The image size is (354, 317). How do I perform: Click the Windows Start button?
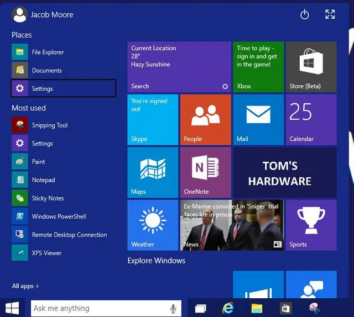tap(12, 308)
